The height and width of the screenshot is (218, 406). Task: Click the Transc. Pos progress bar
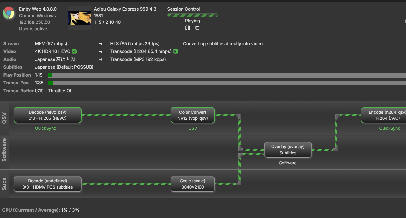[200, 83]
